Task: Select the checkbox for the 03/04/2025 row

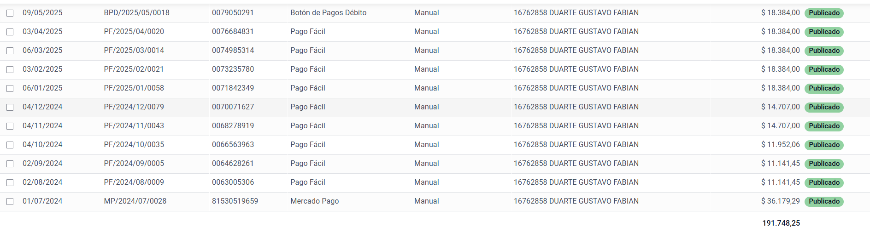Action: pos(10,32)
